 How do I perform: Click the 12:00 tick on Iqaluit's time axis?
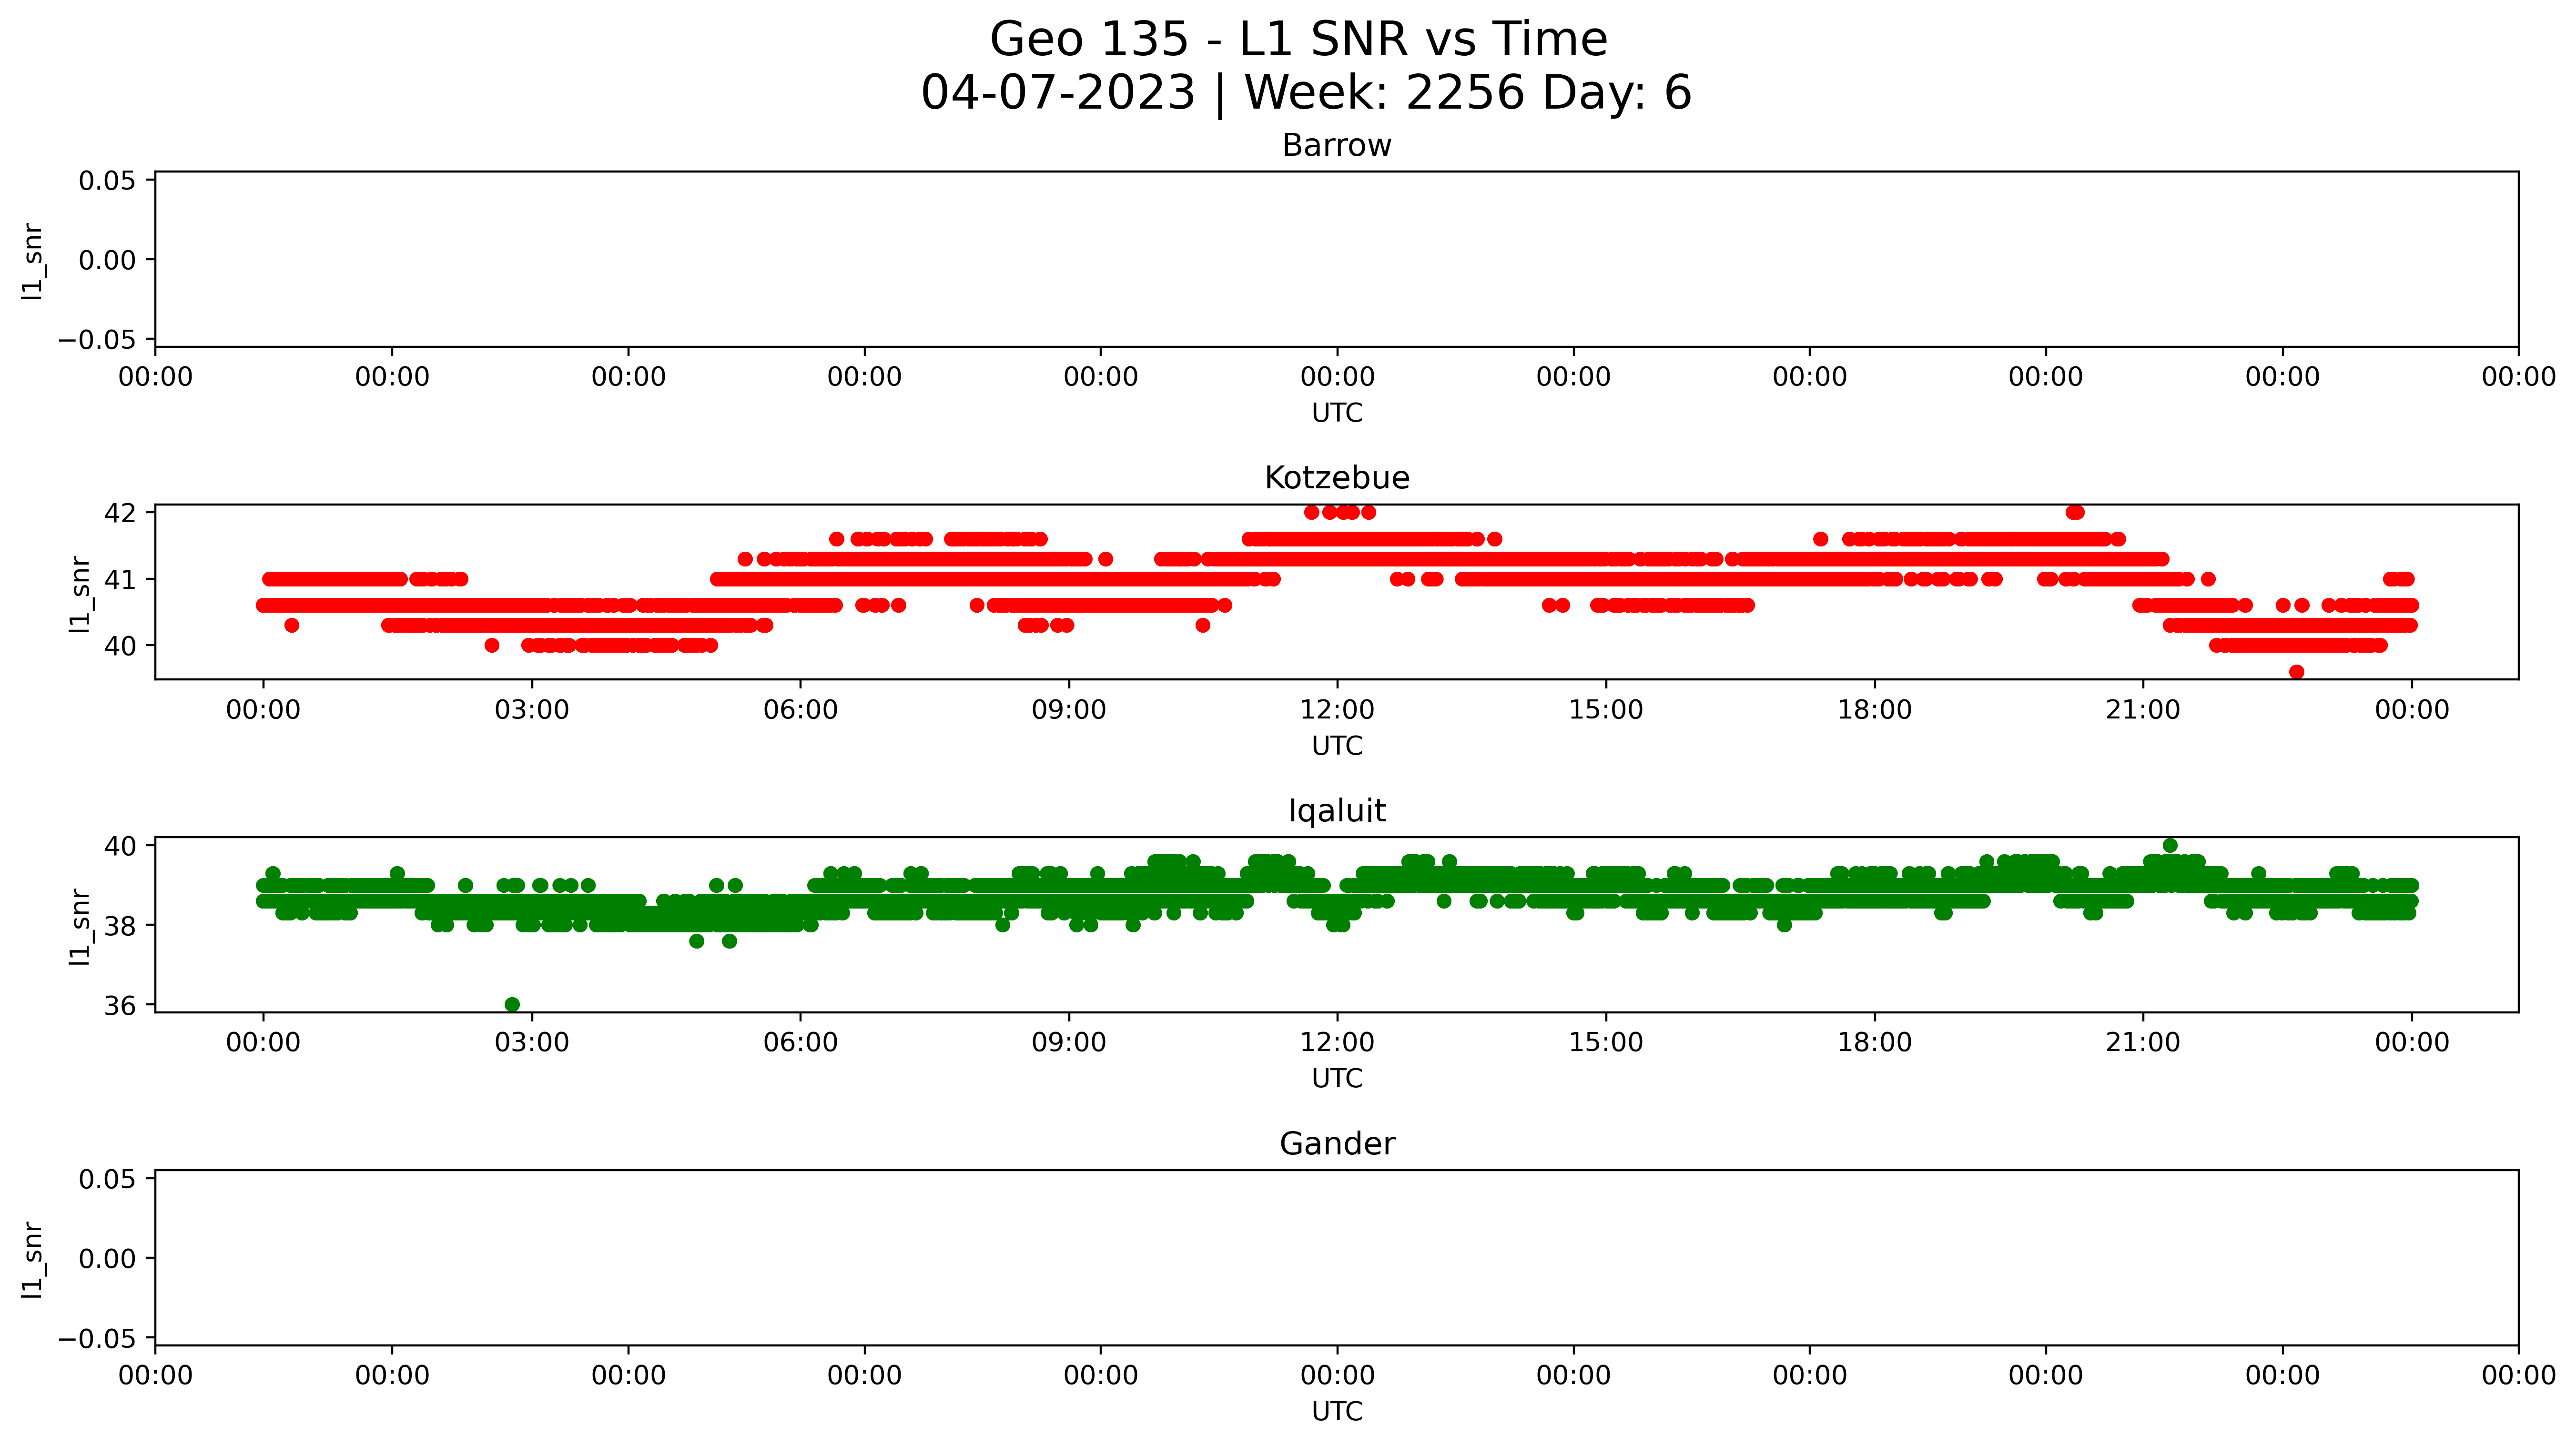(1337, 1043)
